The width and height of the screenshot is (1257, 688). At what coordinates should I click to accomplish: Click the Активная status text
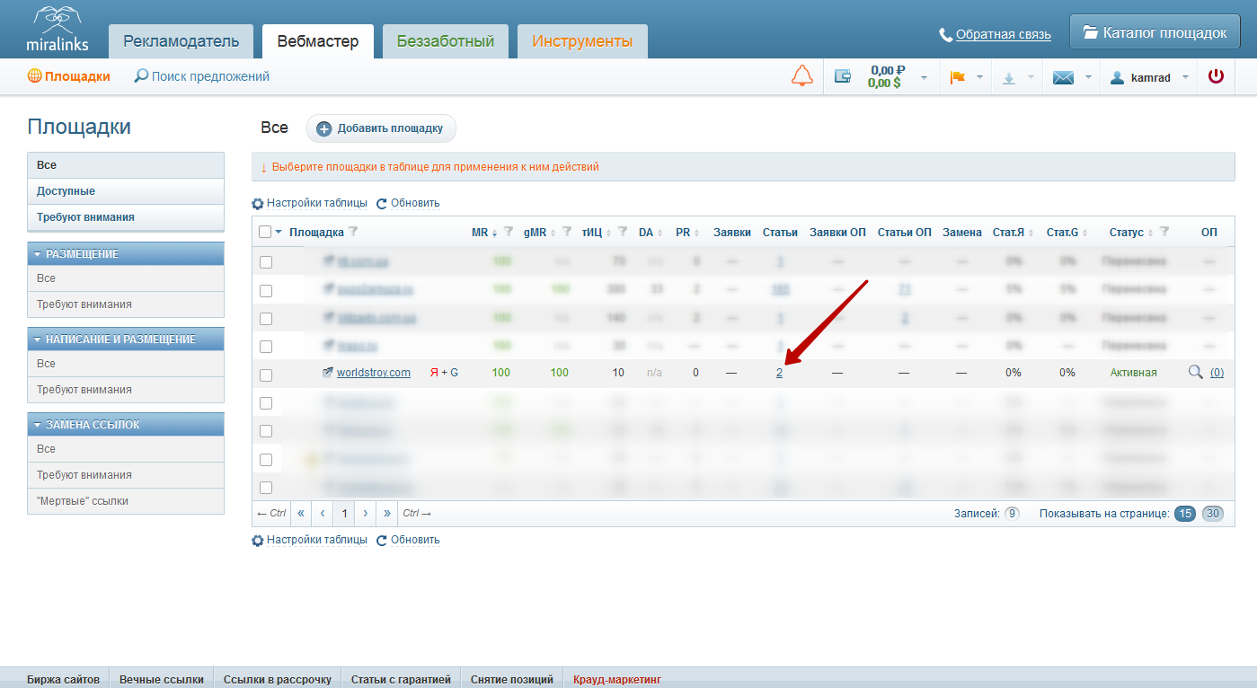pyautogui.click(x=1134, y=373)
